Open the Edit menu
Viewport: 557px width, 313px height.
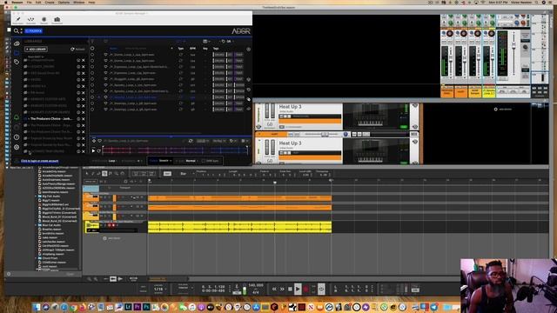tap(38, 2)
